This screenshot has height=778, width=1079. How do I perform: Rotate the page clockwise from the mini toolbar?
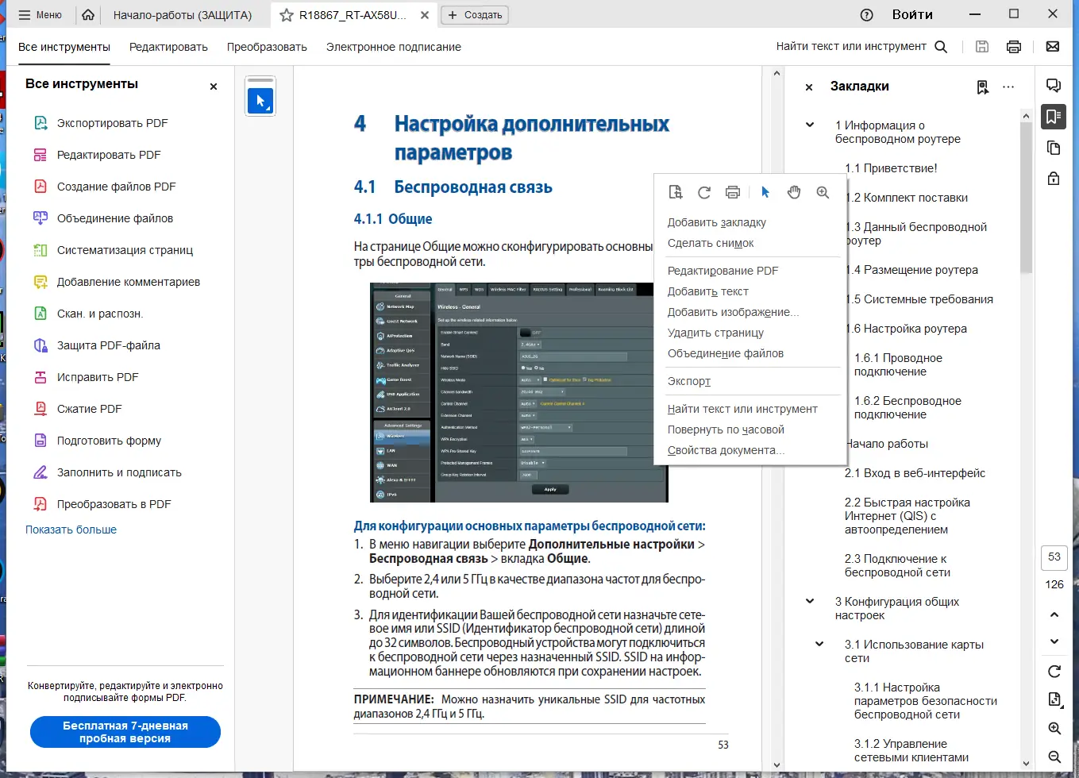tap(704, 191)
